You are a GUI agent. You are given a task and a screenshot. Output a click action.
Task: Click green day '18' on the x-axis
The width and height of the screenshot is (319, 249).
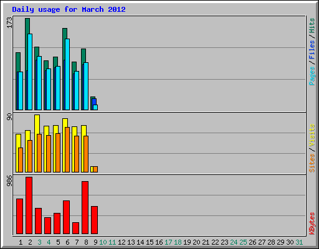point(178,242)
